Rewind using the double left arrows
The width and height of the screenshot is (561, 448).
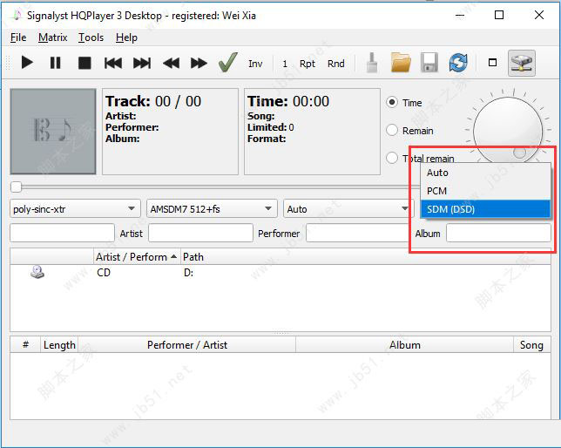pos(171,64)
